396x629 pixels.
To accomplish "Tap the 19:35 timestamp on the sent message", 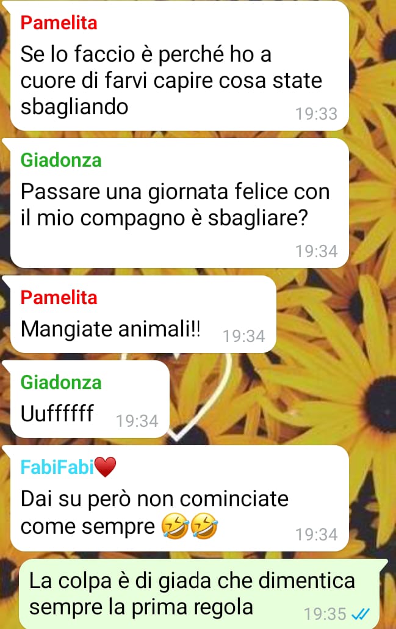I will (x=325, y=614).
